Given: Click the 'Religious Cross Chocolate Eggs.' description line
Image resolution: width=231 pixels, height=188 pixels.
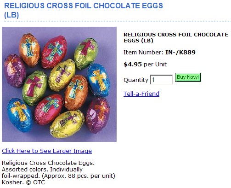Looking at the screenshot, I should pyautogui.click(x=48, y=163).
